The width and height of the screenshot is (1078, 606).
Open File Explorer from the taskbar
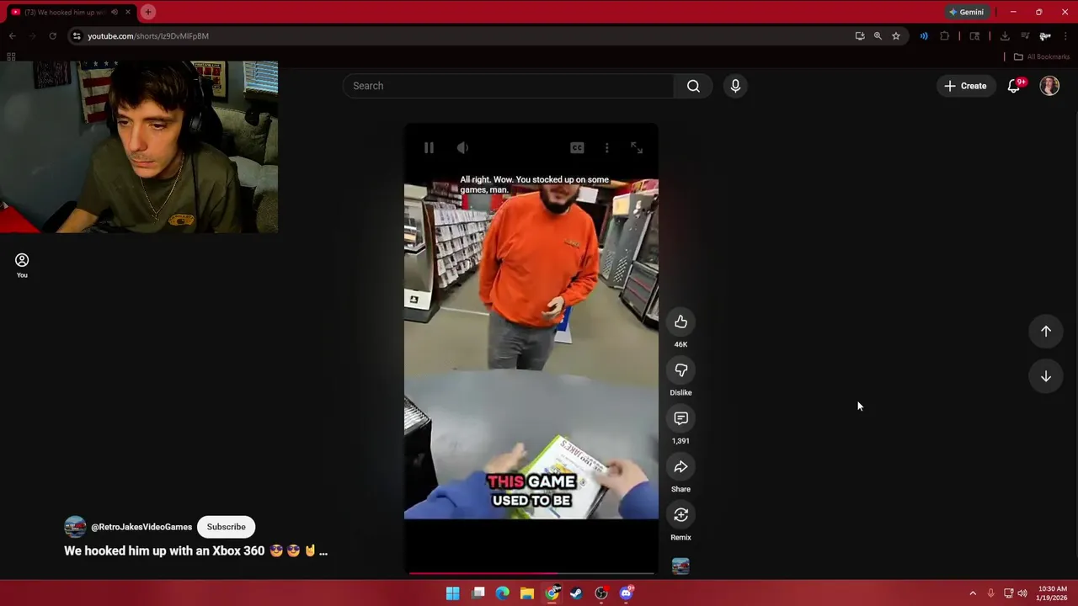pyautogui.click(x=527, y=593)
